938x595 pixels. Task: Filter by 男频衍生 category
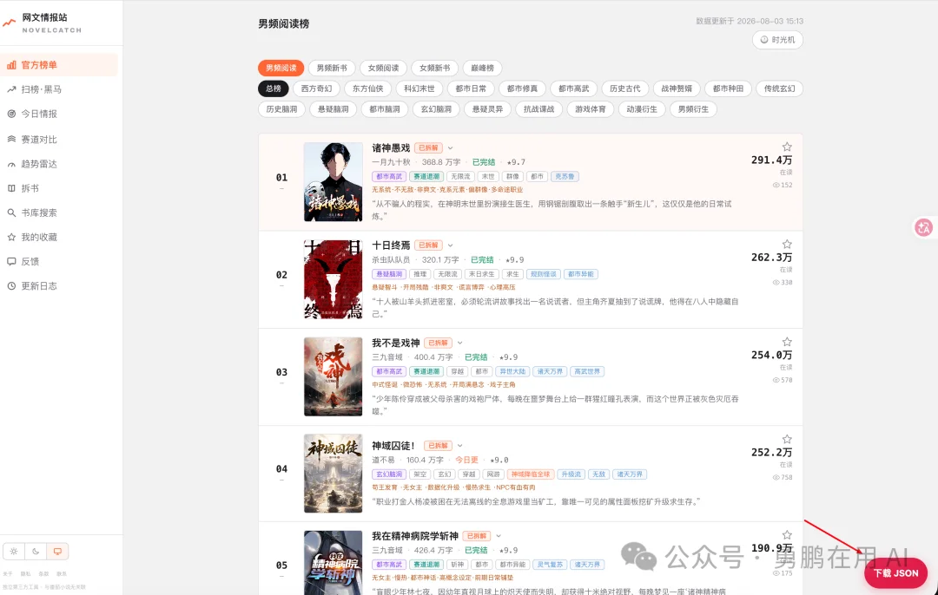point(693,109)
